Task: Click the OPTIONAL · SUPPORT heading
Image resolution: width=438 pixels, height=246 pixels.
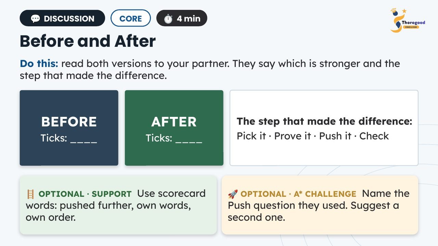Action: click(85, 194)
